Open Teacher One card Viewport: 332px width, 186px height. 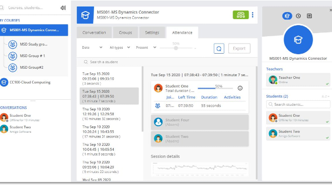[x=298, y=80]
